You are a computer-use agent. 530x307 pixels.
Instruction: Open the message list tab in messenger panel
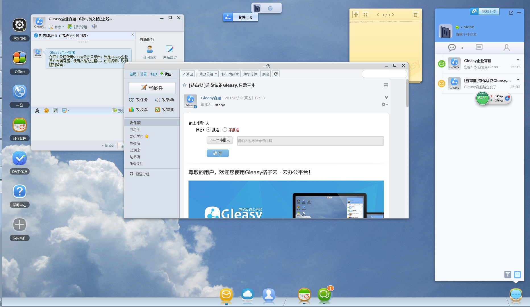(x=479, y=47)
